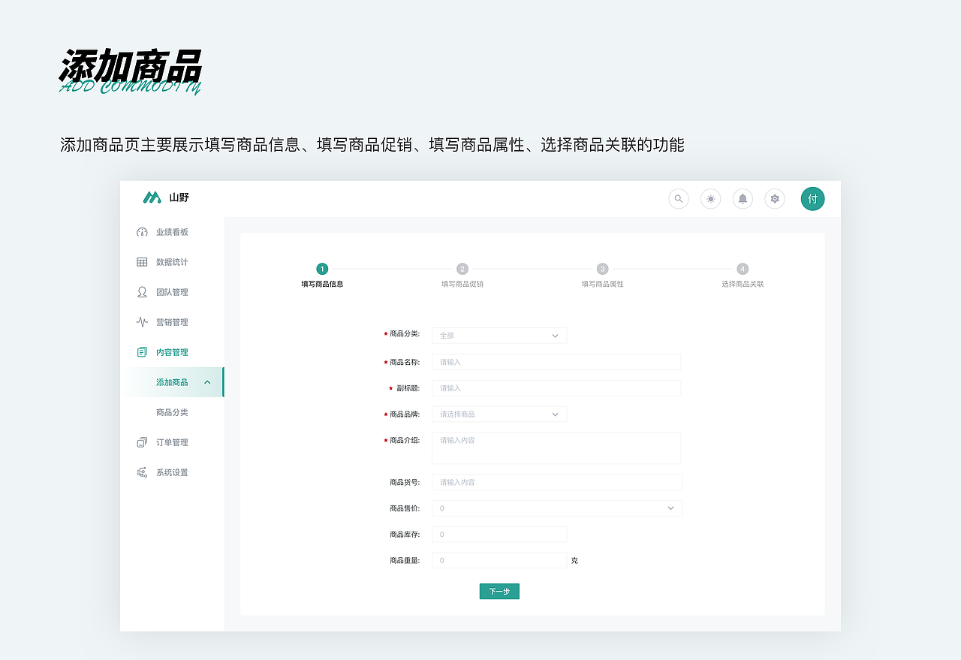Click the 商品品牌: label
The width and height of the screenshot is (961, 660).
[x=405, y=414]
